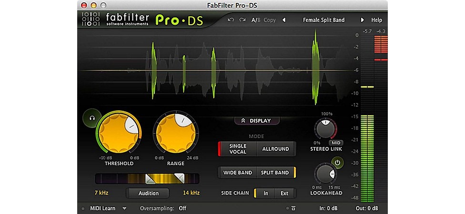Click the In: 0 dB input level
Image resolution: width=465 pixels, height=214 pixels.
pos(328,208)
